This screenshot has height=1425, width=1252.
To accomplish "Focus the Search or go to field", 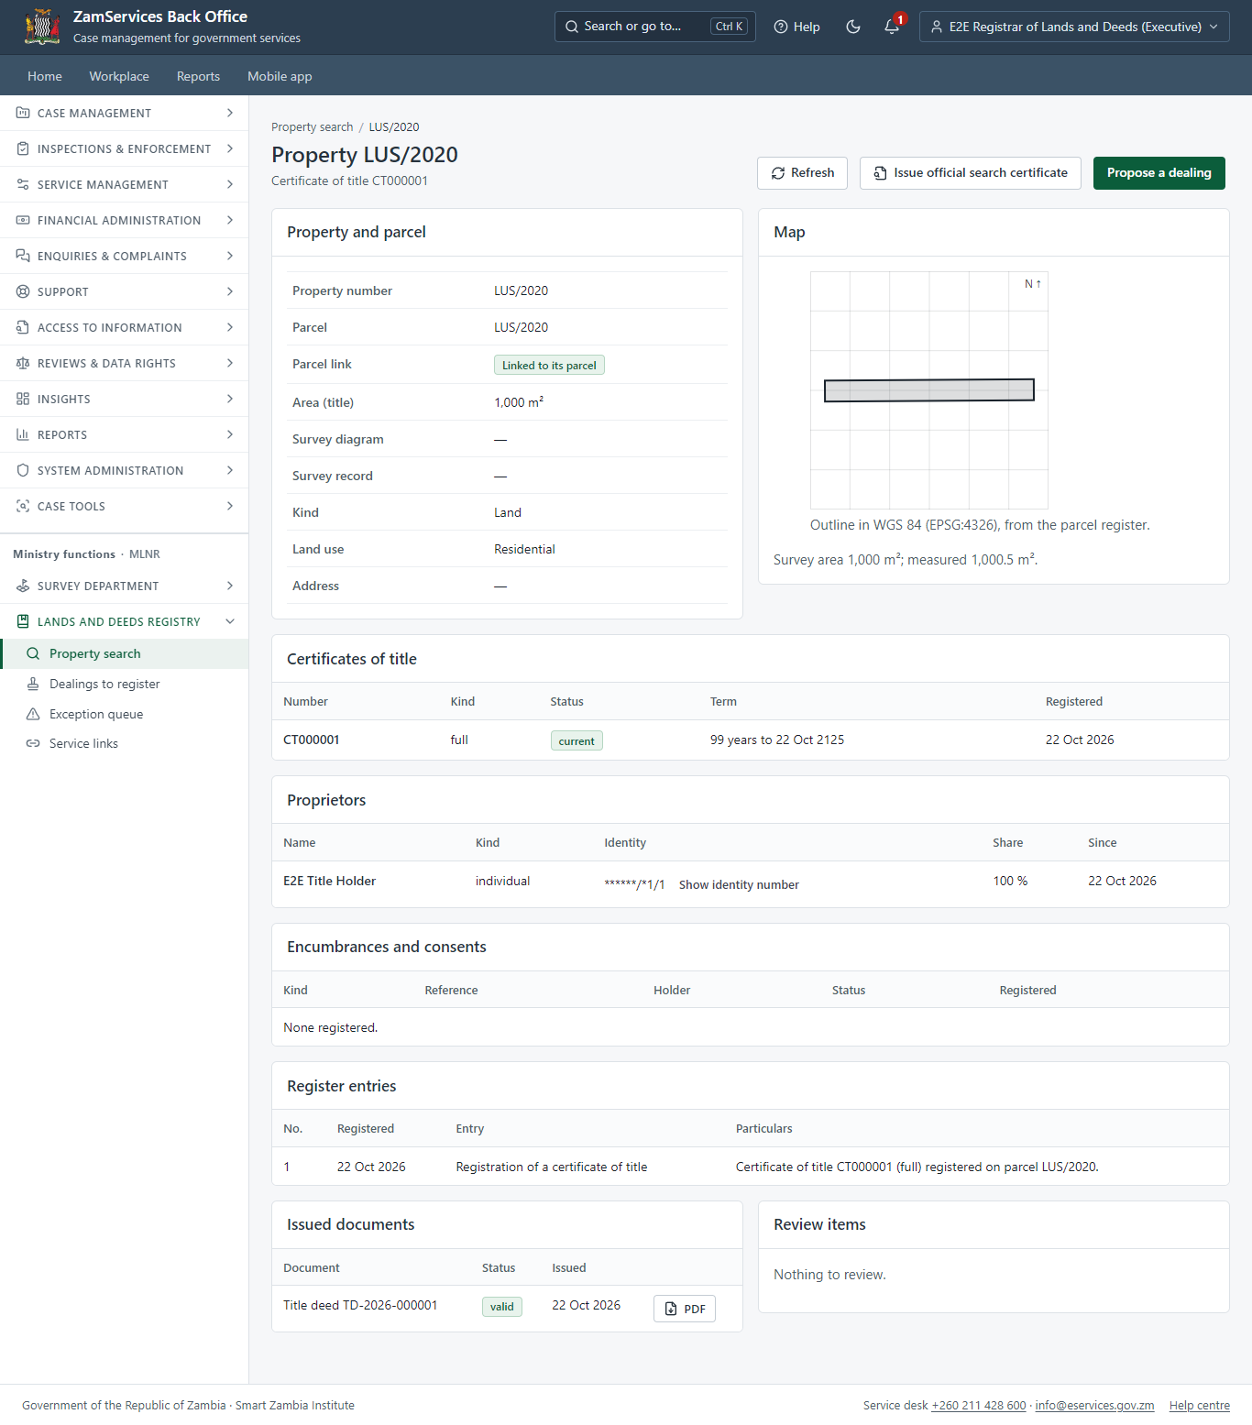I will click(655, 27).
